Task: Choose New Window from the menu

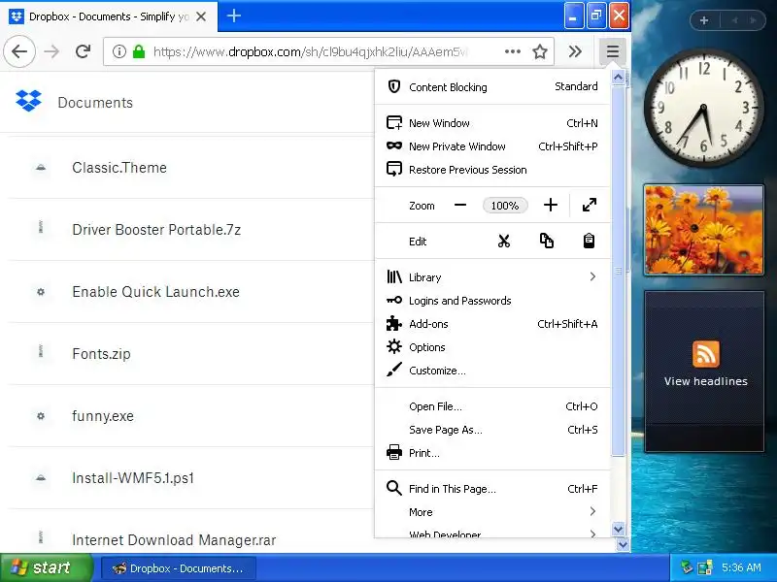Action: click(x=492, y=123)
